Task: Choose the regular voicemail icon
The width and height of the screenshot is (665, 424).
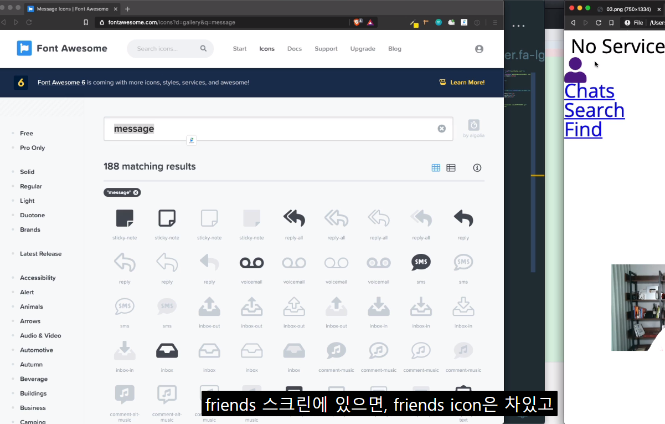Action: [x=294, y=263]
